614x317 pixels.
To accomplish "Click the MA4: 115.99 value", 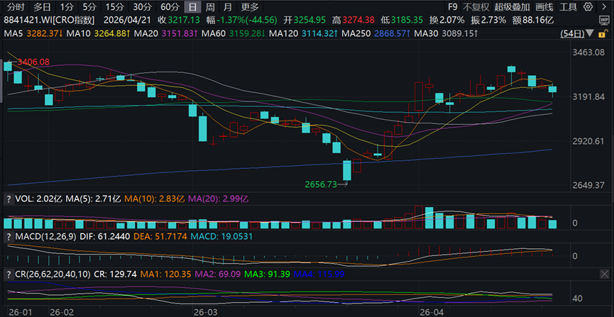I will [319, 274].
